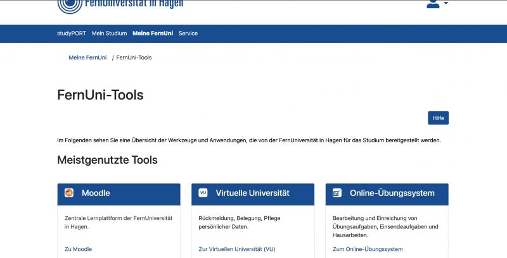Click the Online-Übungssystem checklist icon

(x=337, y=193)
